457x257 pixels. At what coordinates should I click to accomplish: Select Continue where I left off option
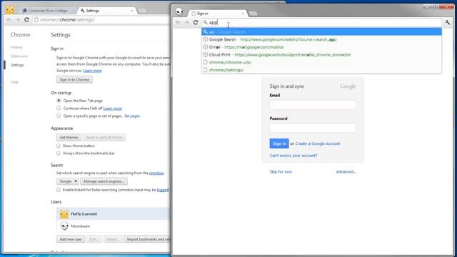point(59,108)
